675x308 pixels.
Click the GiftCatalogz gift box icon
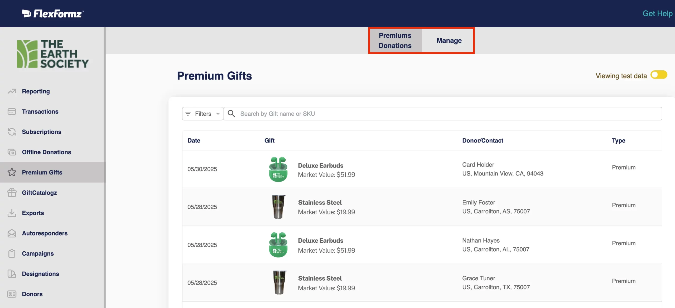coord(12,193)
